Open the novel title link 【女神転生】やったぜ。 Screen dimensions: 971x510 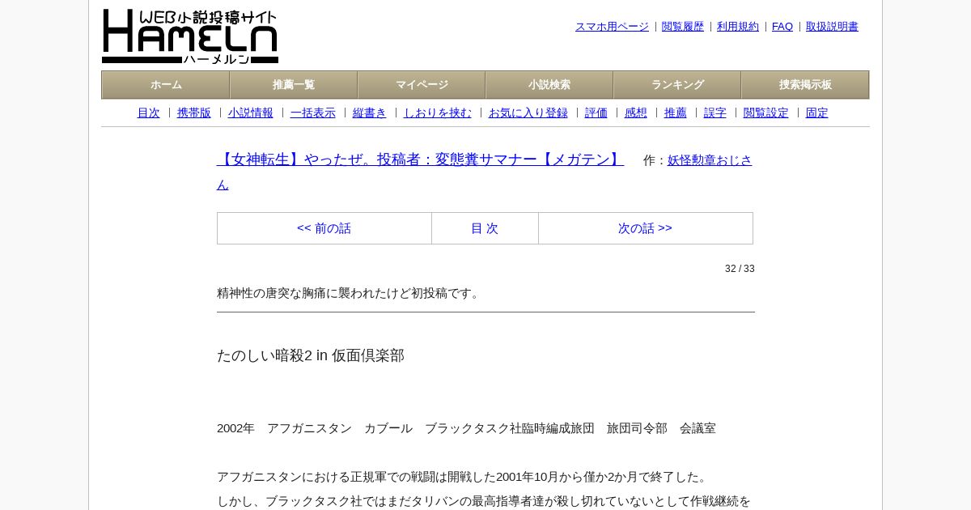tap(420, 159)
